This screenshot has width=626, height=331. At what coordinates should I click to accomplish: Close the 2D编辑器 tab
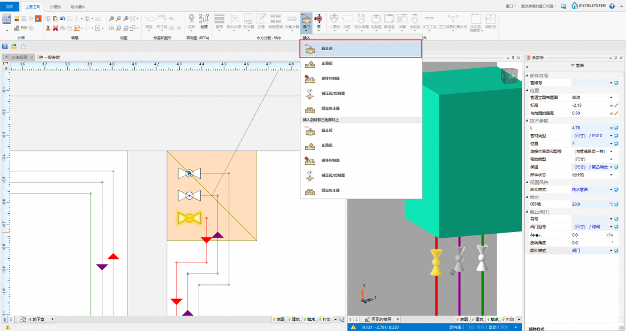pos(32,57)
